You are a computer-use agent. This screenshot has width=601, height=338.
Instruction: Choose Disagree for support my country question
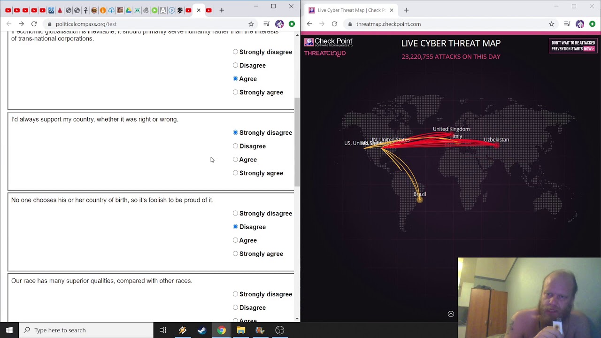click(235, 146)
